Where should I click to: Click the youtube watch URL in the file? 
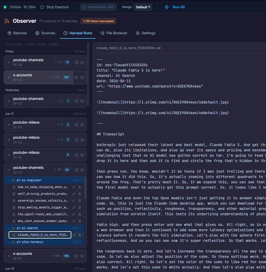pyautogui.click(x=155, y=86)
